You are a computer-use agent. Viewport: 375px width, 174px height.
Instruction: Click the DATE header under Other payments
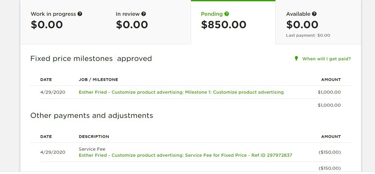(46, 136)
